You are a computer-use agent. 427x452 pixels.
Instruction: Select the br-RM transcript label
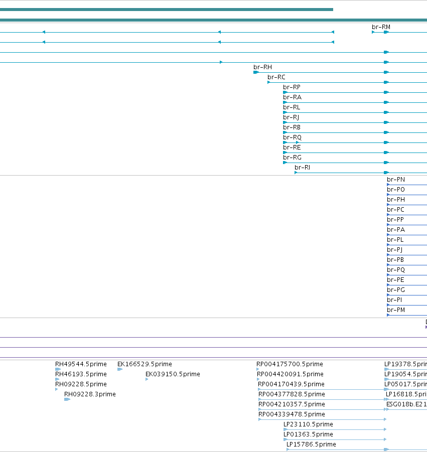click(381, 27)
